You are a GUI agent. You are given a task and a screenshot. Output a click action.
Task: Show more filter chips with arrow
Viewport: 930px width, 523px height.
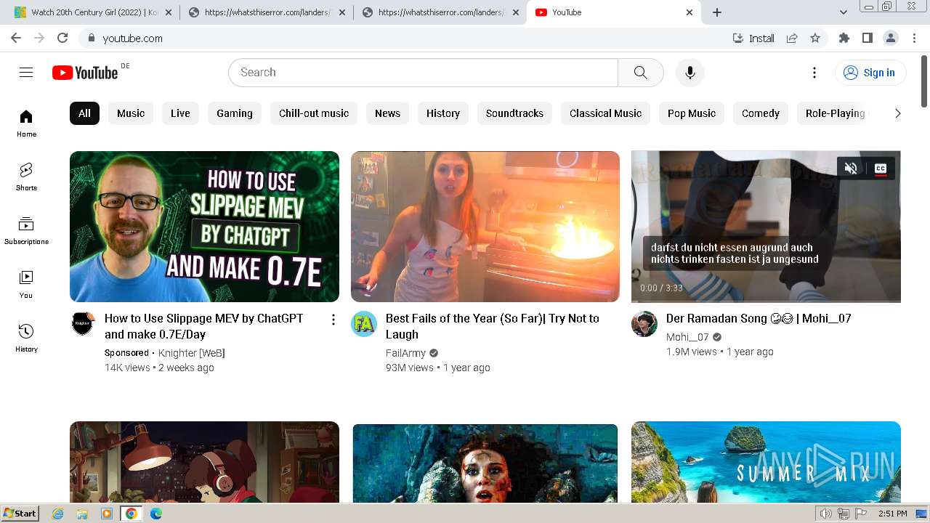[x=897, y=113]
